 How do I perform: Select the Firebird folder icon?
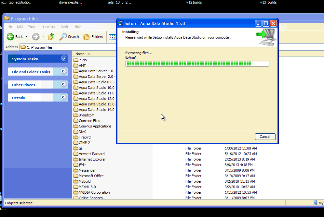(76, 137)
